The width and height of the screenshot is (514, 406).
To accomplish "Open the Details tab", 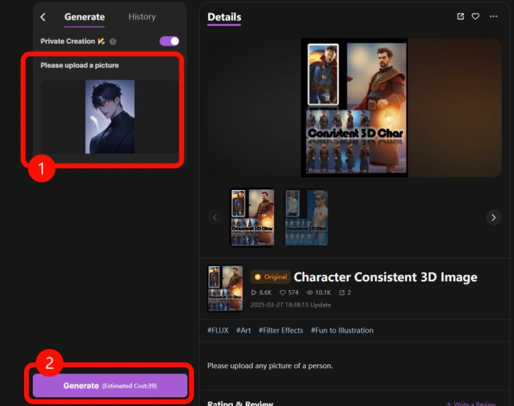I will pos(224,17).
